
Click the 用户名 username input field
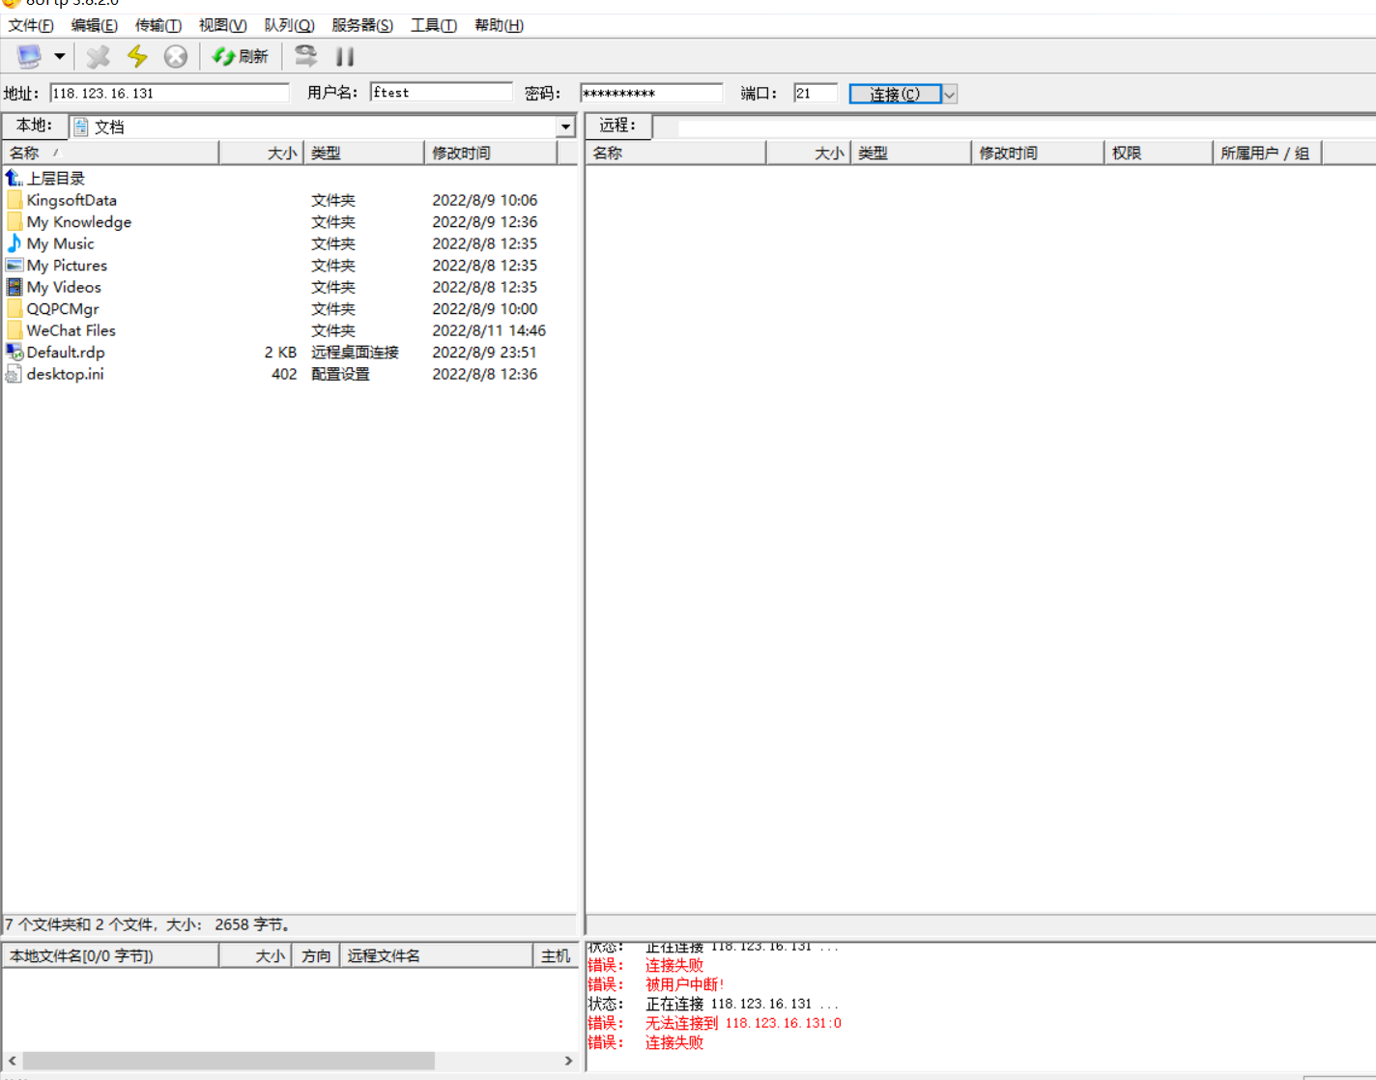441,93
